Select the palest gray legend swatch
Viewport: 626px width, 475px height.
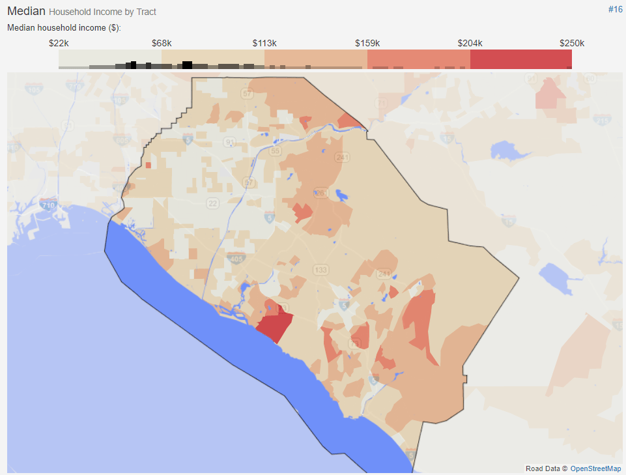pyautogui.click(x=109, y=59)
